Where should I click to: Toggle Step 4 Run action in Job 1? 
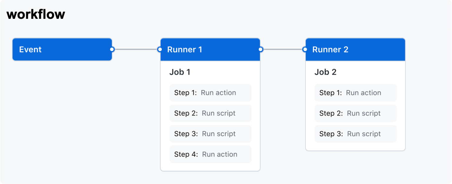click(210, 154)
